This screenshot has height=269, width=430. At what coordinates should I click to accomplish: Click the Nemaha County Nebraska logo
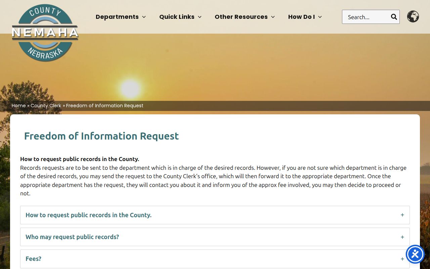point(45,33)
